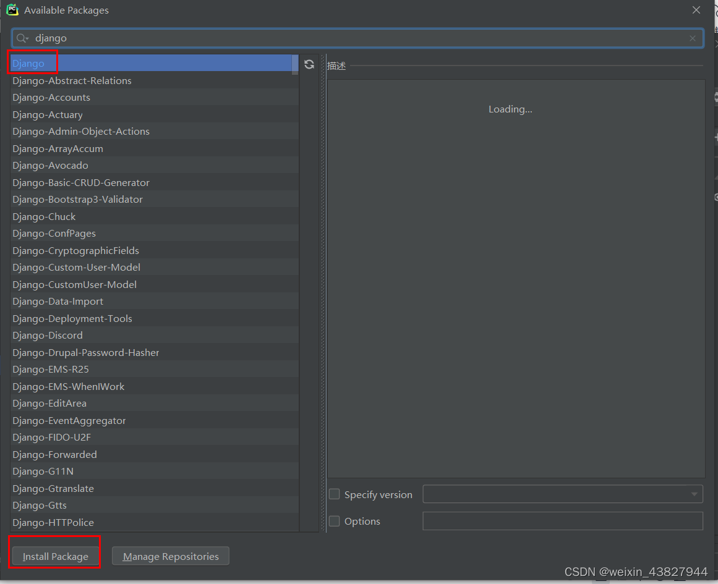Select Django-Bootstrap3-Validator package
The height and width of the screenshot is (584, 718).
click(155, 200)
